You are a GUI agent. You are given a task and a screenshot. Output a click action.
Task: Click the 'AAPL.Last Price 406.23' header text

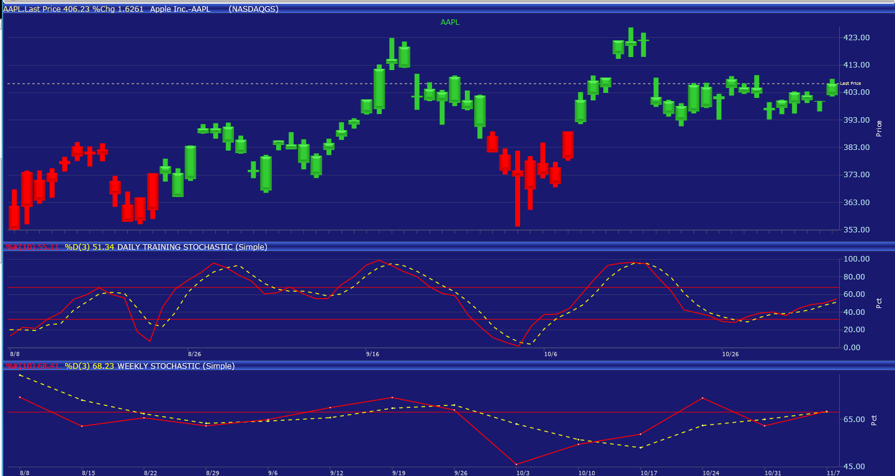47,9
